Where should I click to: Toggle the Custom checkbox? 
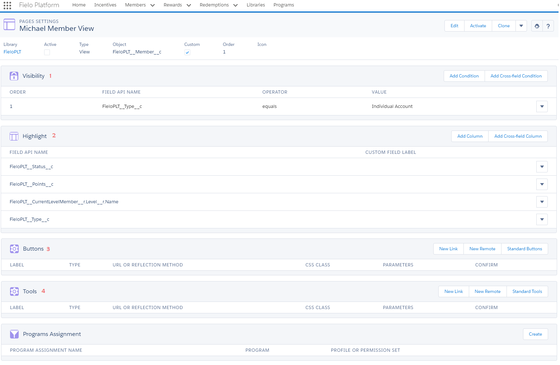pos(187,52)
